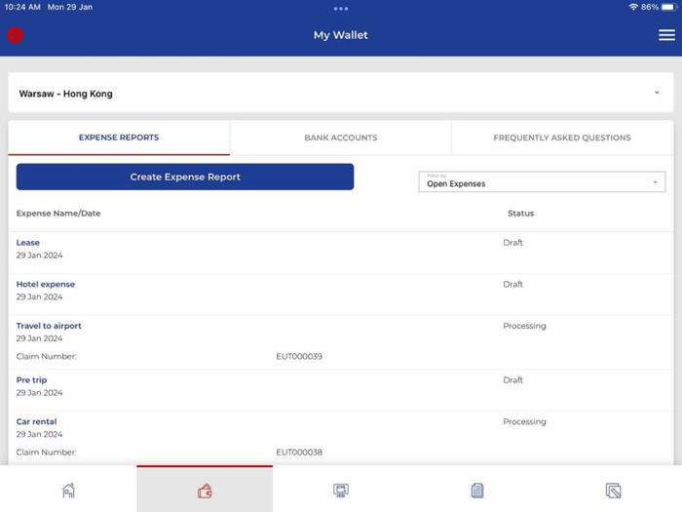Expand the Warsaw - Hong Kong selector
Viewport: 682px width, 512px height.
click(341, 93)
